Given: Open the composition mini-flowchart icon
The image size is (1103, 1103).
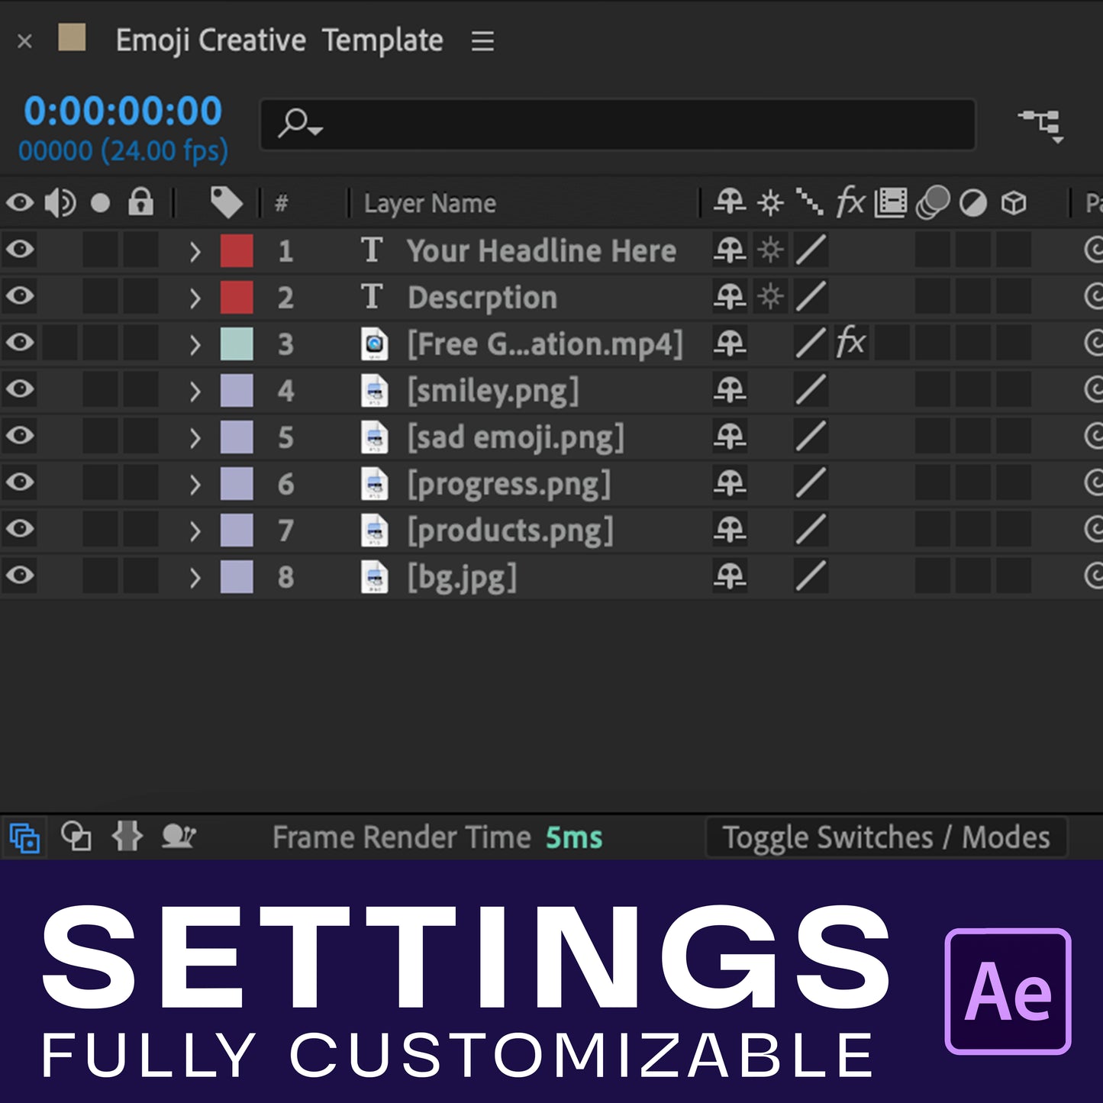Looking at the screenshot, I should [1042, 124].
